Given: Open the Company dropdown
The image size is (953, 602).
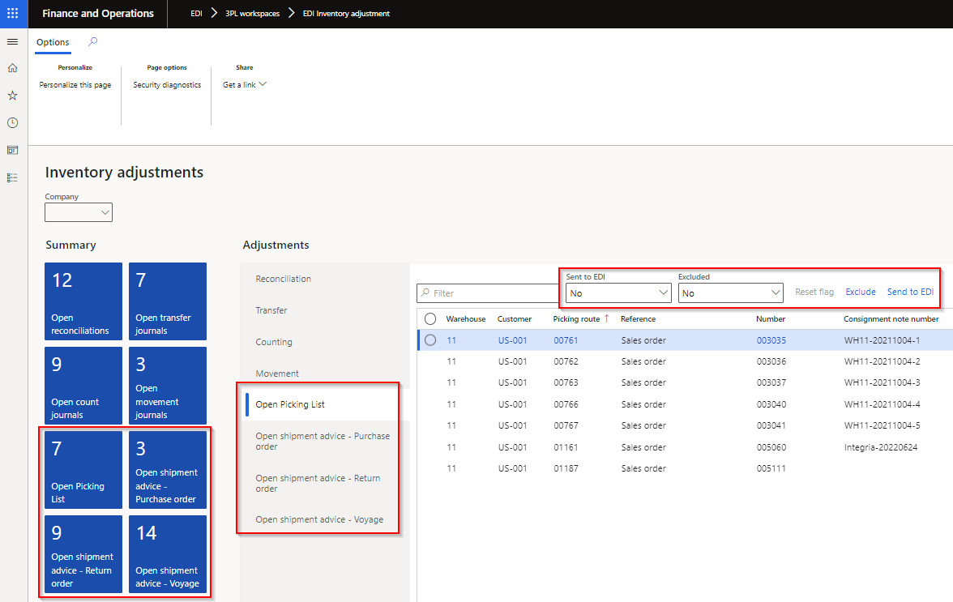Looking at the screenshot, I should (x=79, y=212).
